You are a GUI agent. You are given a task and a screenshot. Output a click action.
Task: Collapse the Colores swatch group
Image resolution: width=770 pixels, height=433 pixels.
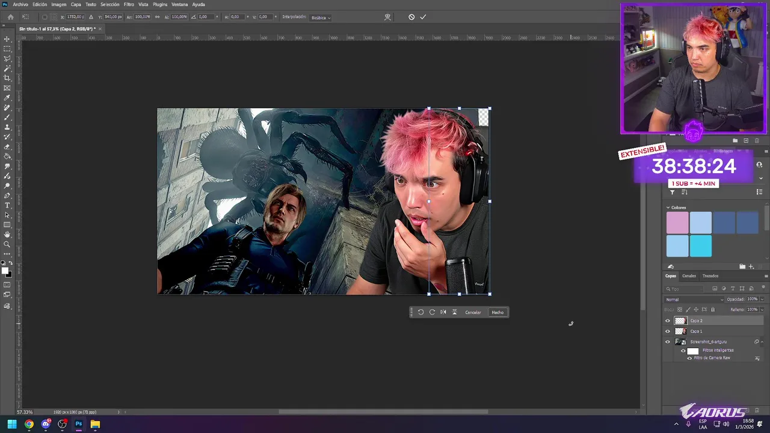668,207
